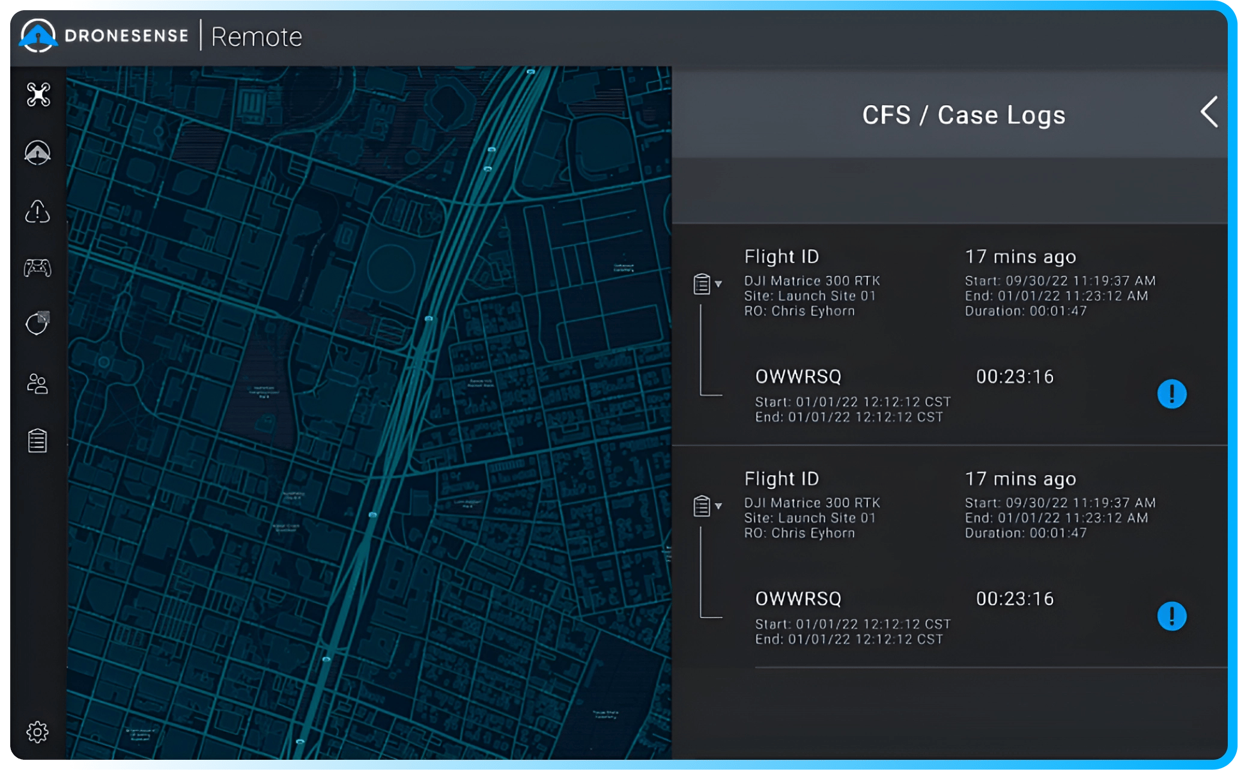Click the DroneSense logo in header
This screenshot has width=1238, height=770.
pos(103,35)
